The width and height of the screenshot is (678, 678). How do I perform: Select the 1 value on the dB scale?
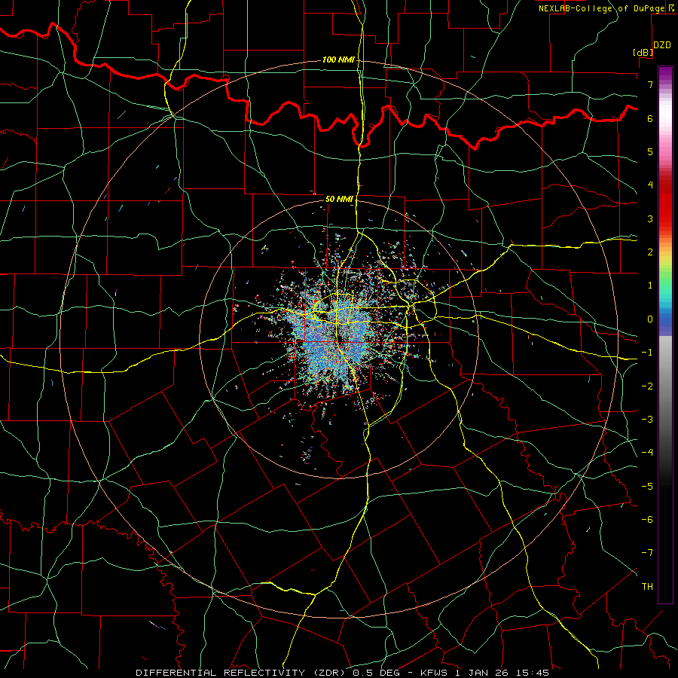pyautogui.click(x=650, y=286)
